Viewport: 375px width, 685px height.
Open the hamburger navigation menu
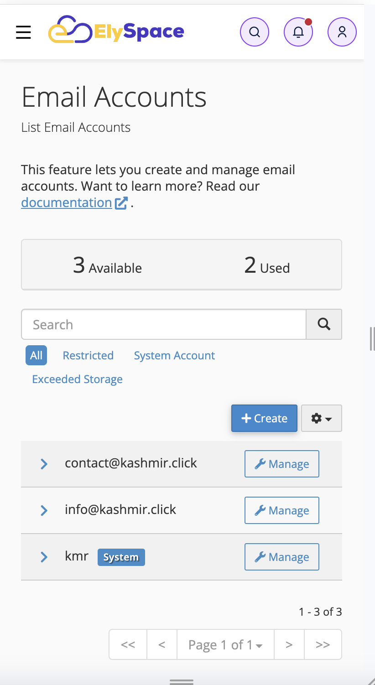(x=23, y=32)
